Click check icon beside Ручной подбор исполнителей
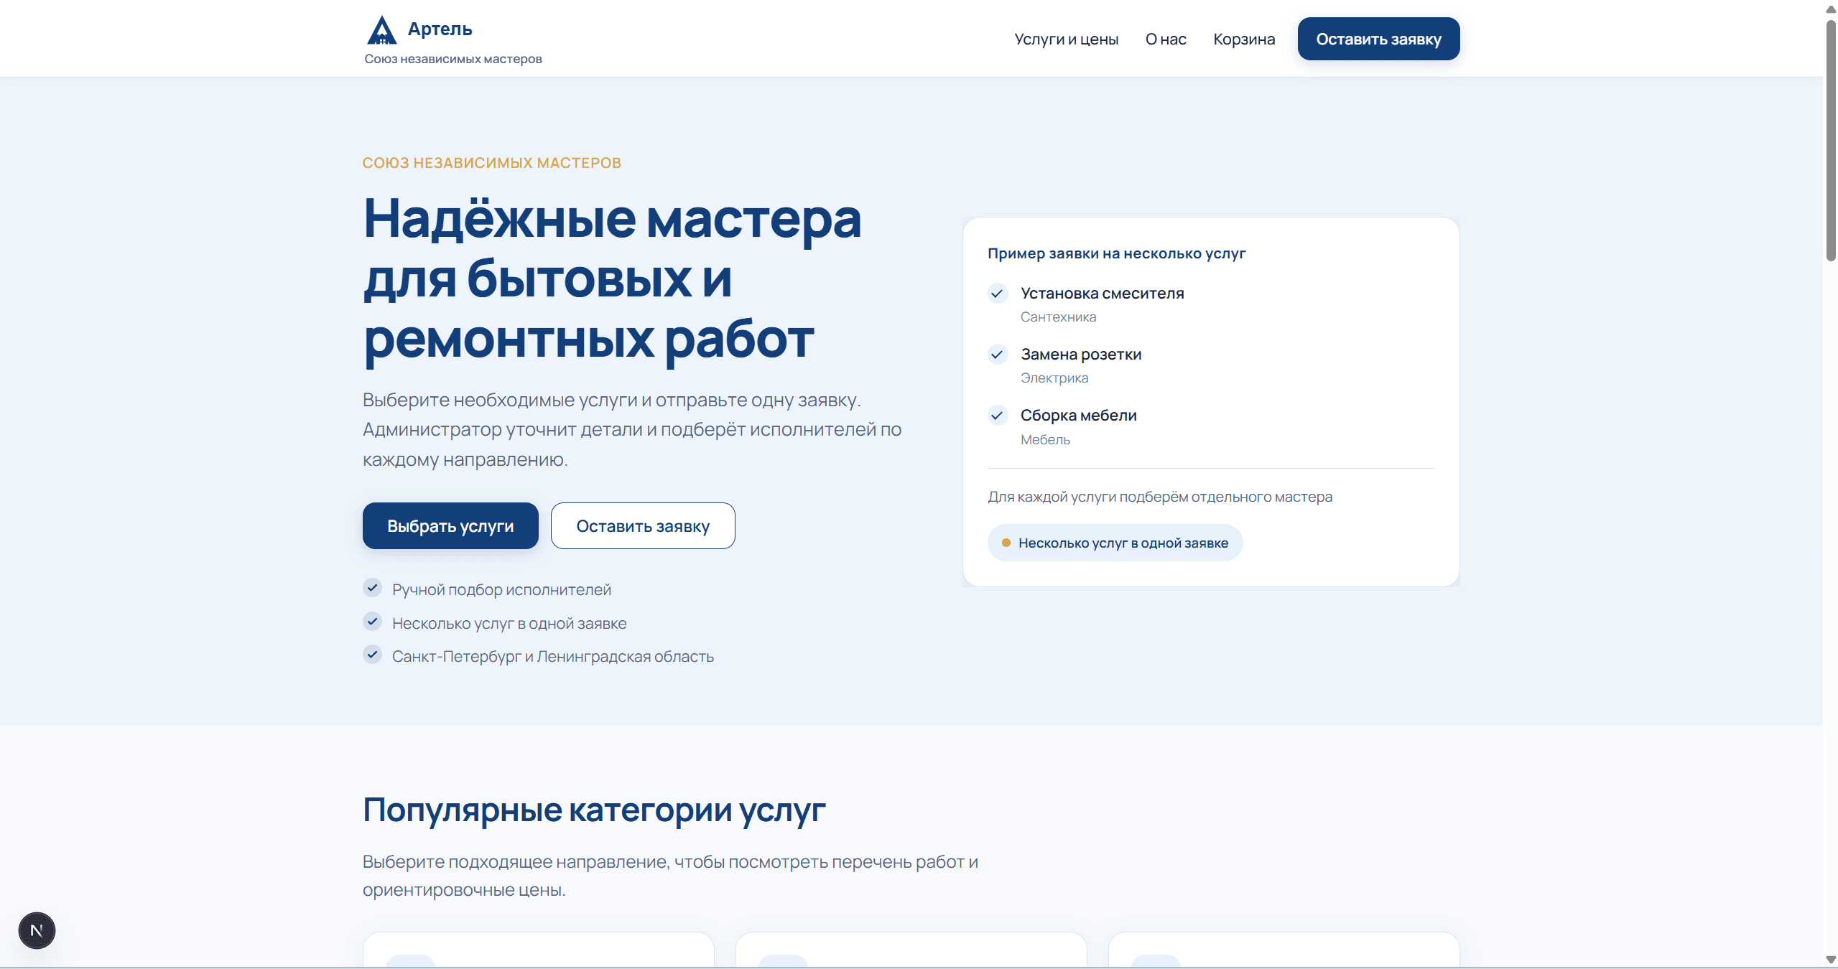The height and width of the screenshot is (969, 1838). click(x=372, y=588)
